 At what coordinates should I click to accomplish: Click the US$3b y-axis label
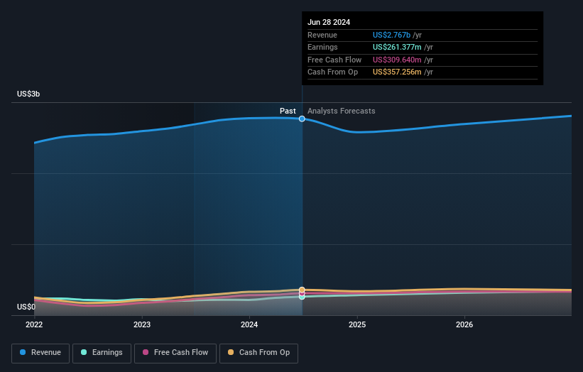[x=28, y=94]
